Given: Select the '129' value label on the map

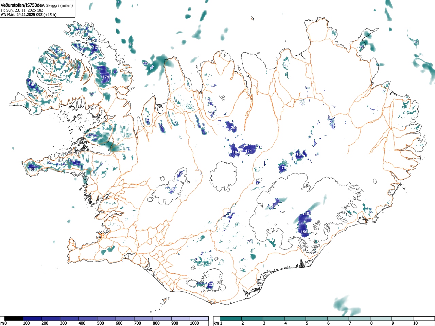Looking at the screenshot, I should [x=96, y=47].
